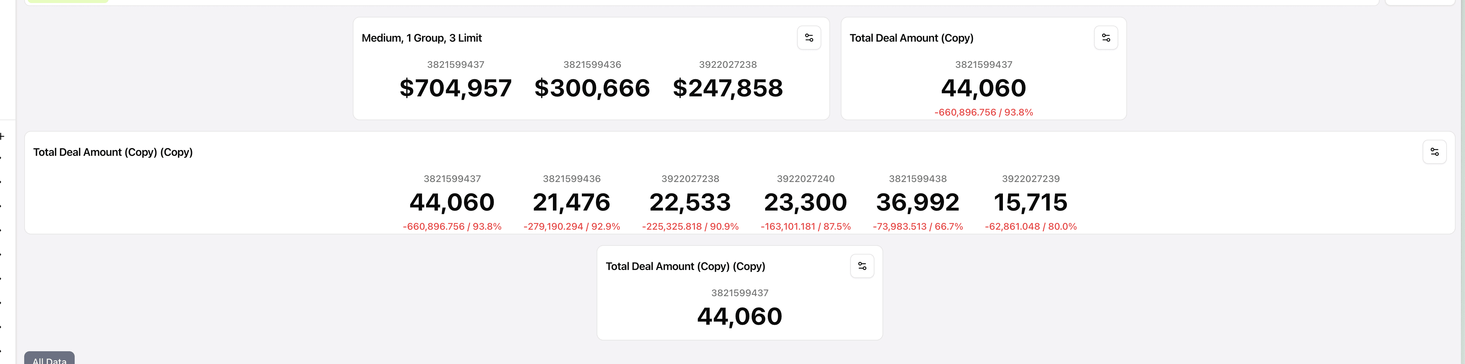This screenshot has width=1465, height=364.
Task: Open settings icon on Total Deal Amount (Copy) card
Action: coord(1105,38)
